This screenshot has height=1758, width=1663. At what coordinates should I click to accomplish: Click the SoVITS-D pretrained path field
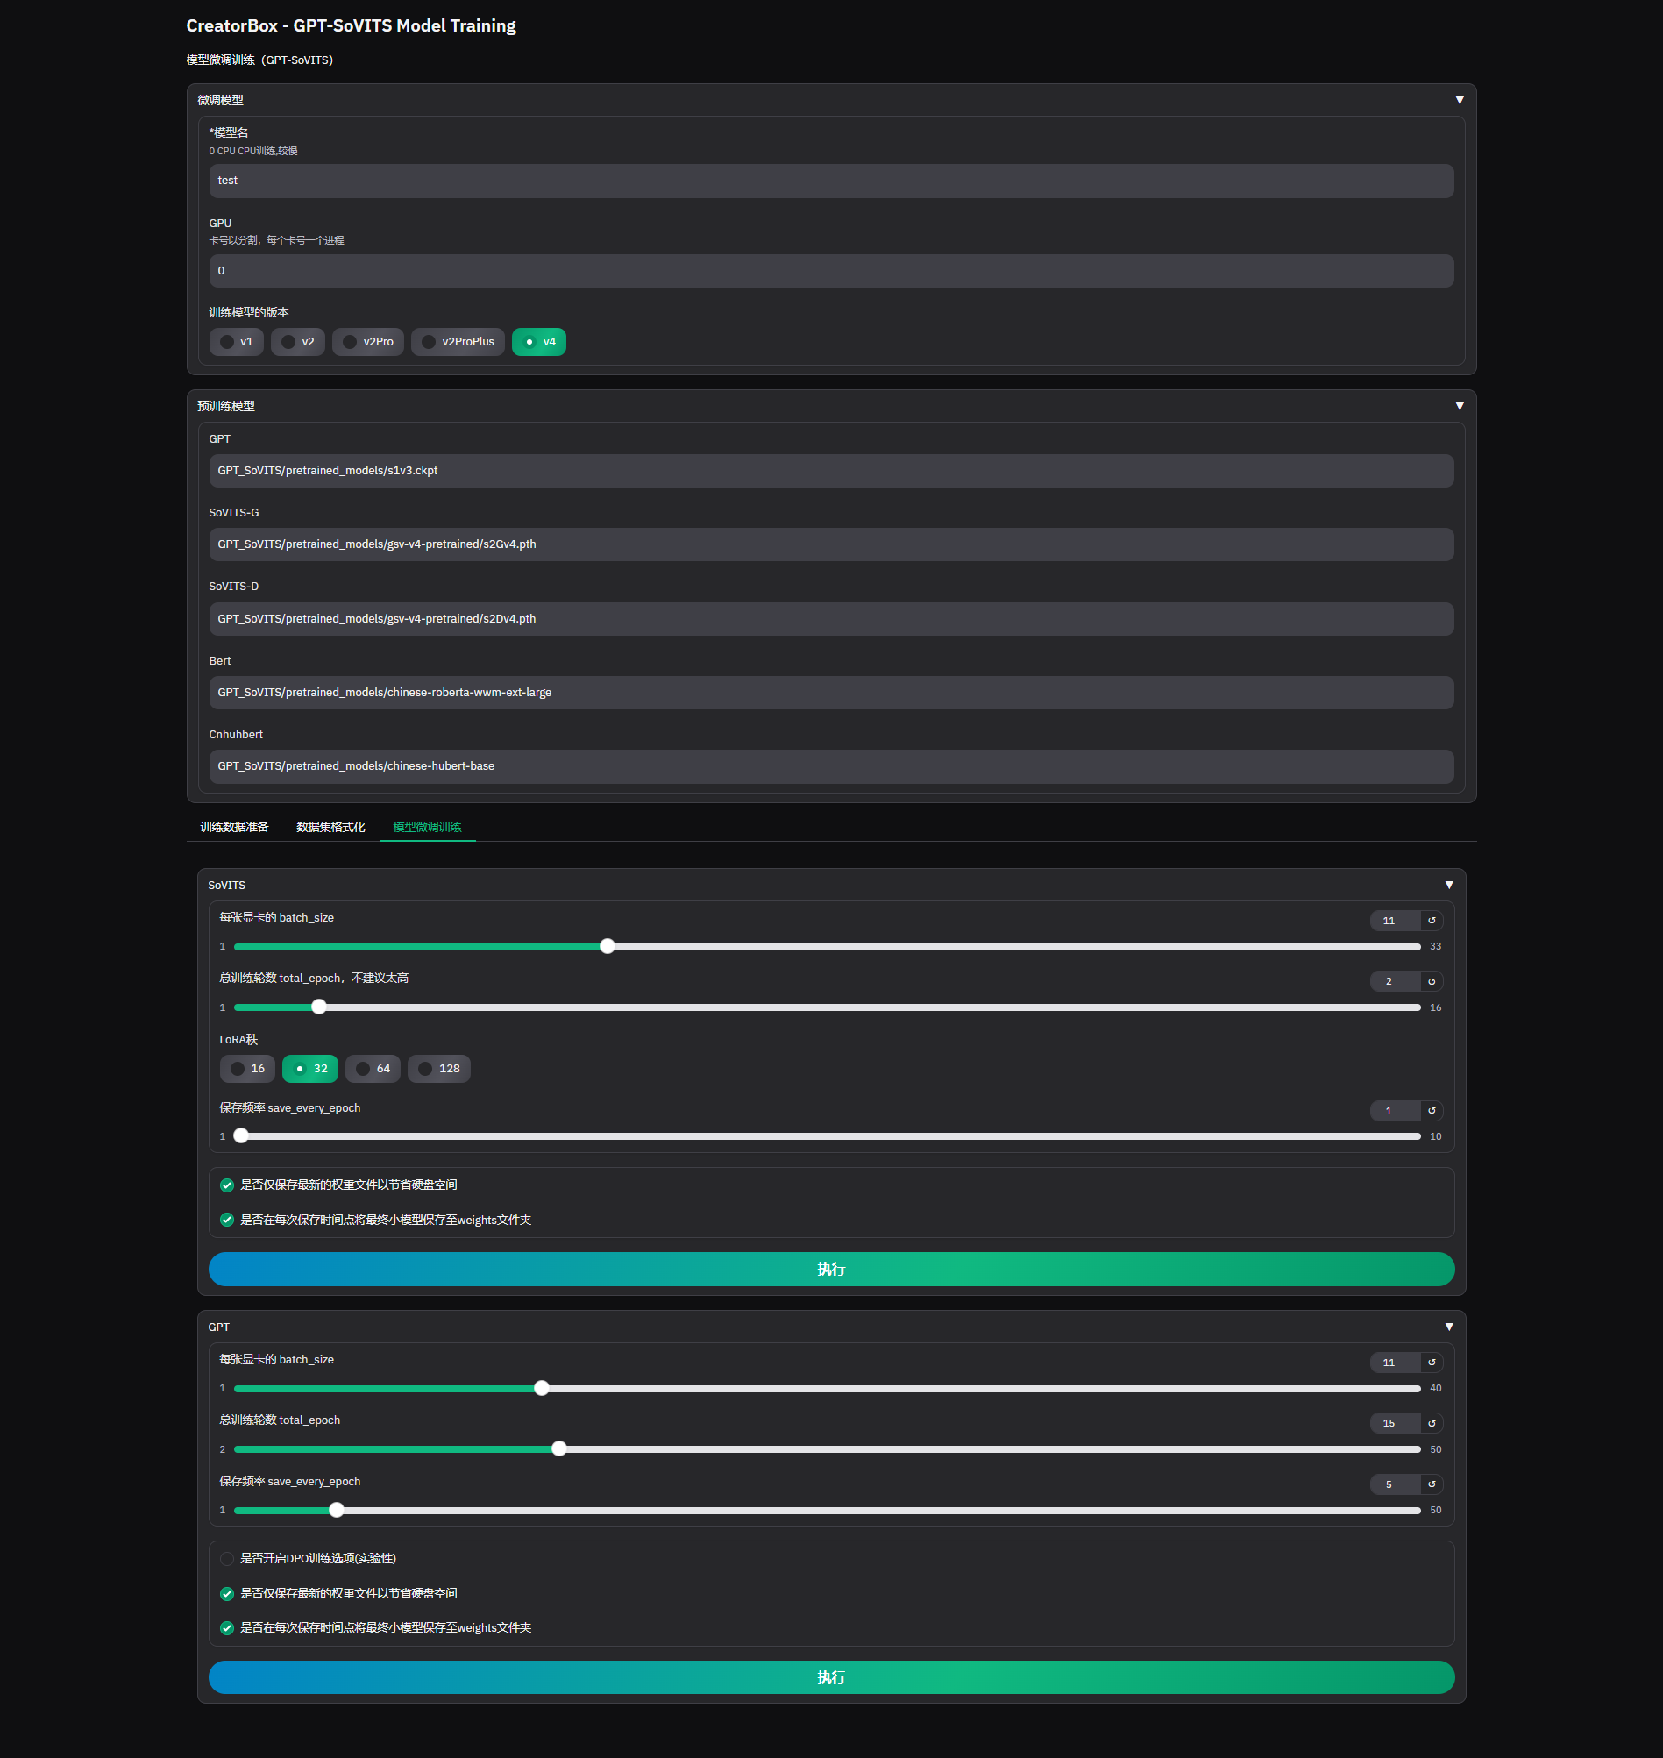point(831,618)
